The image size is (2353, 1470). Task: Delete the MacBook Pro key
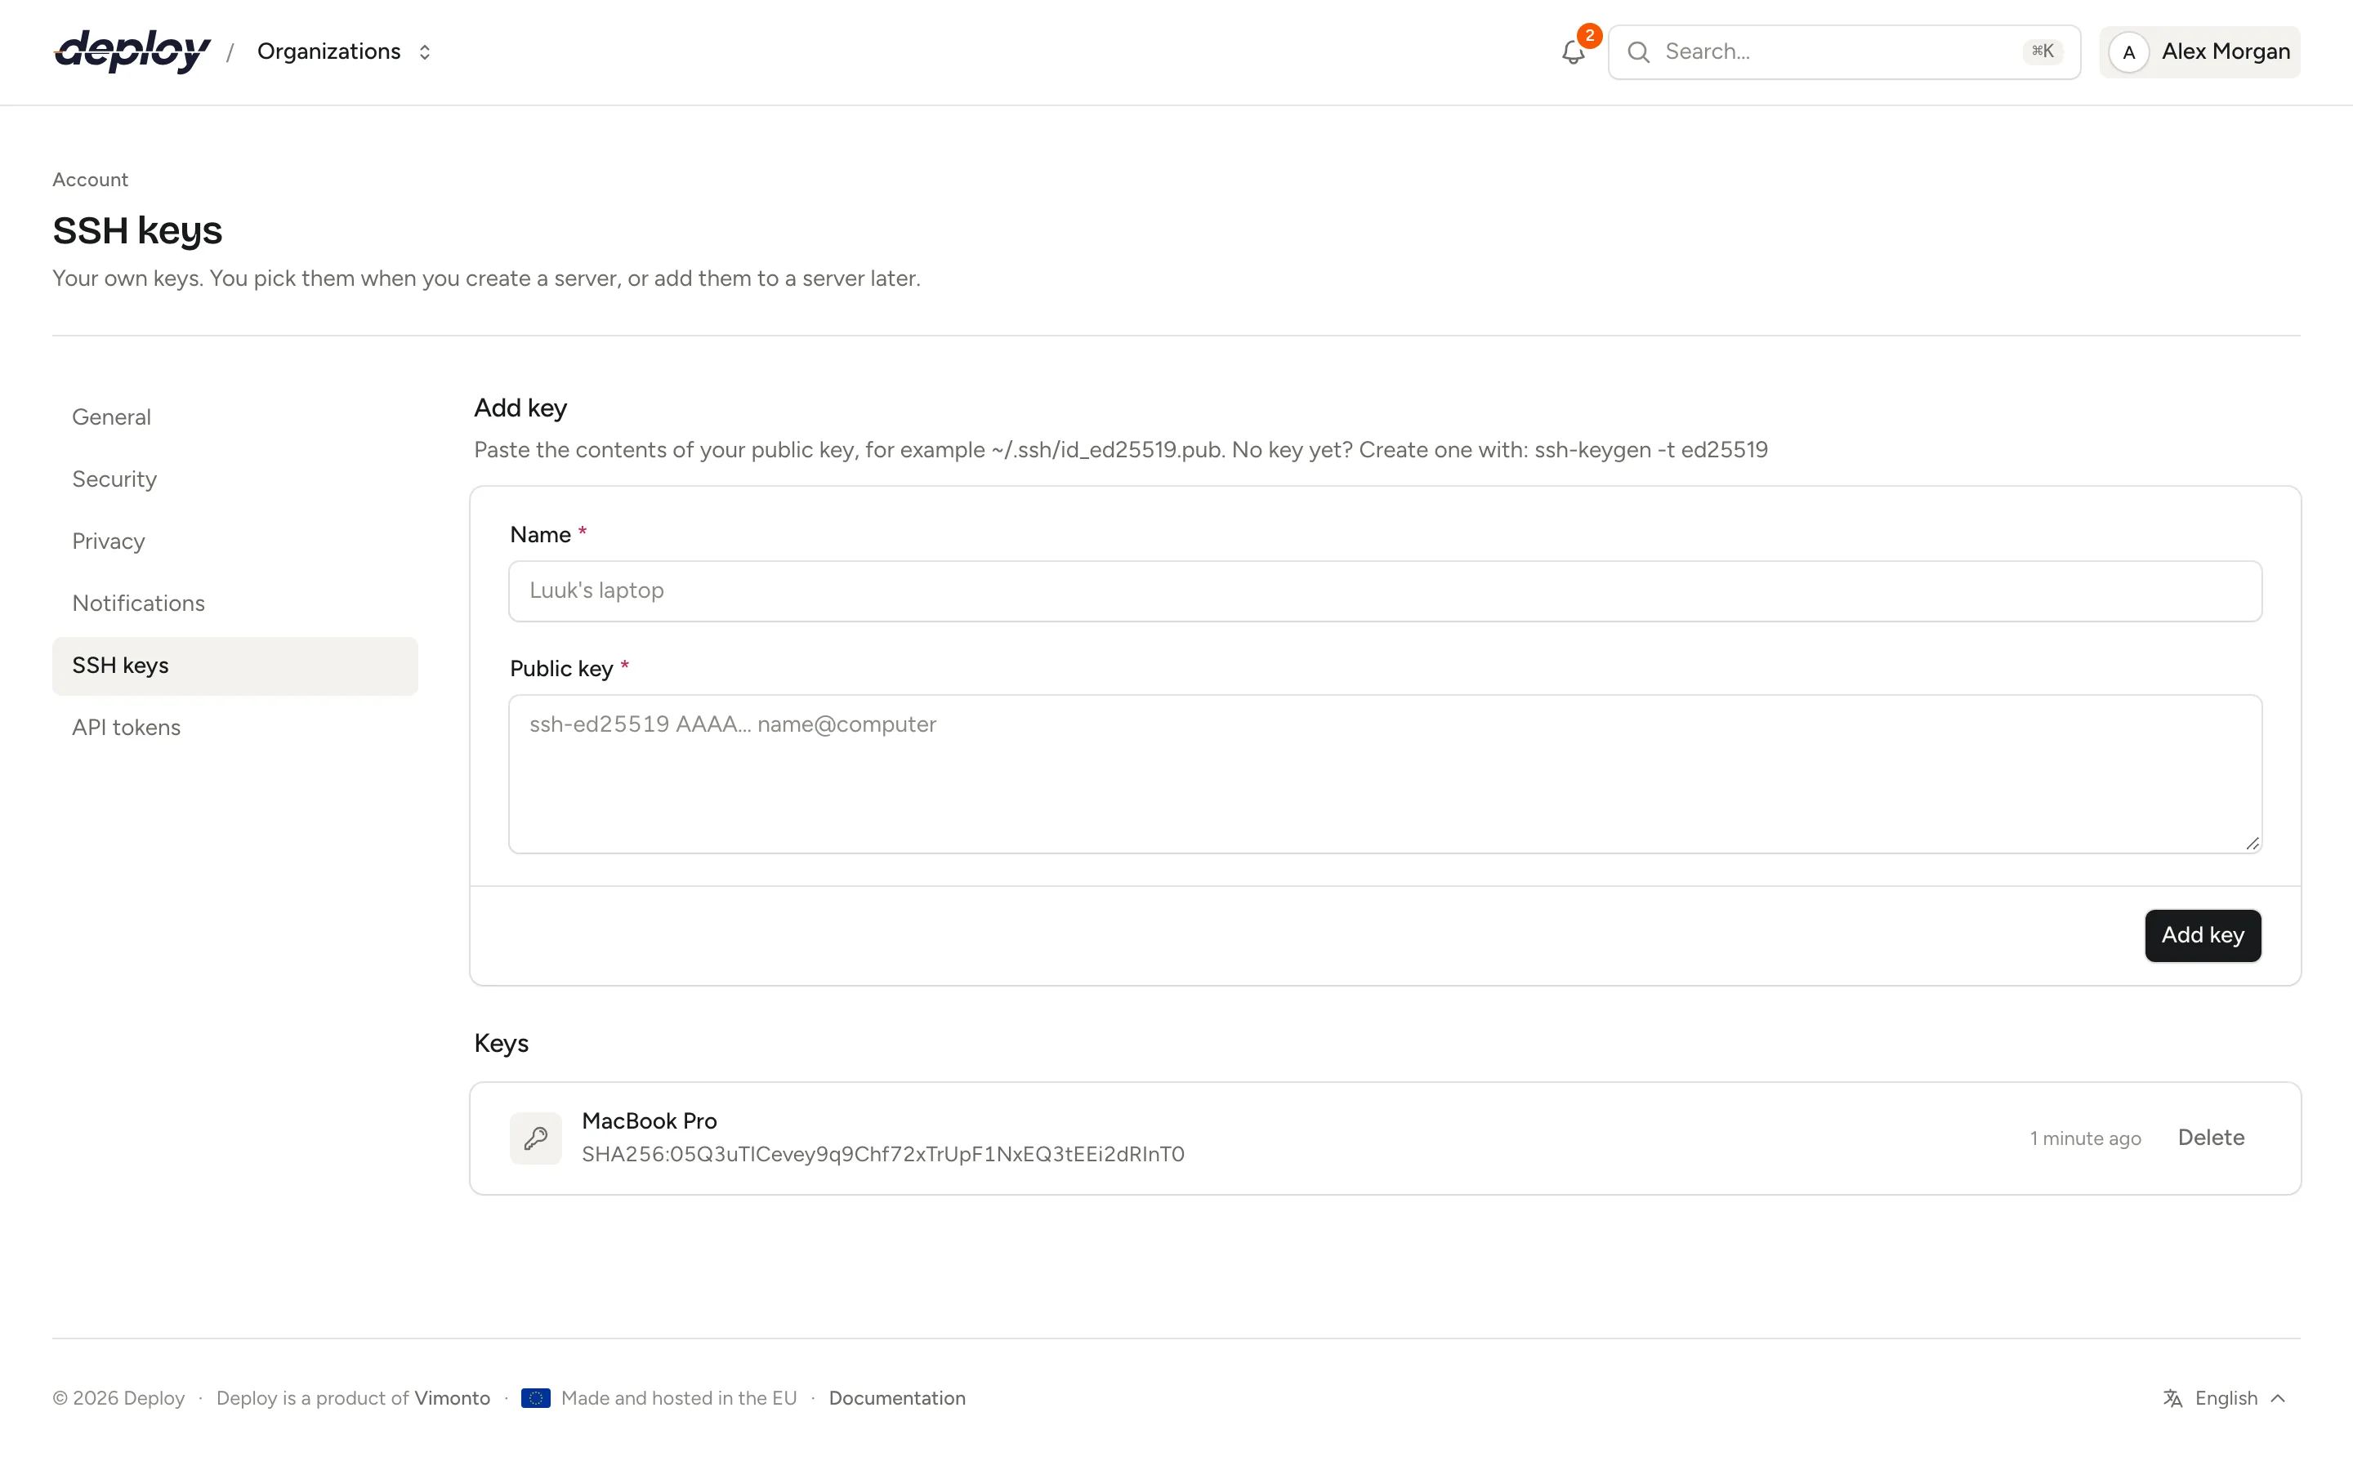tap(2211, 1138)
